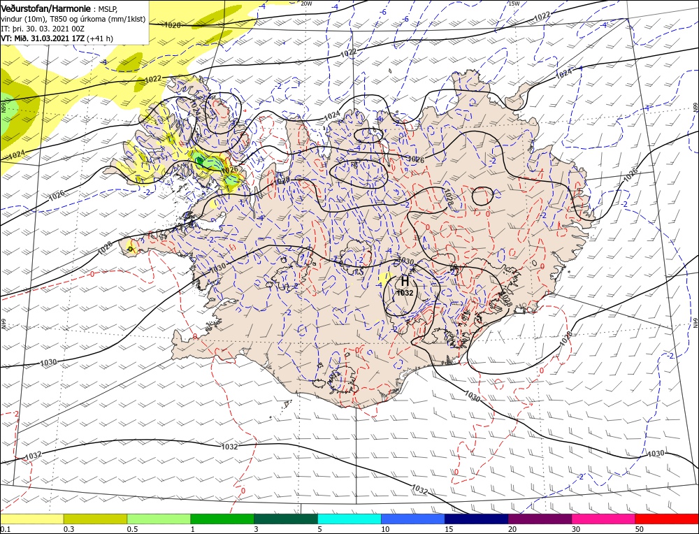Screen dimensions: 699x534
Task: Click the 15W longitude label
Action: click(514, 3)
